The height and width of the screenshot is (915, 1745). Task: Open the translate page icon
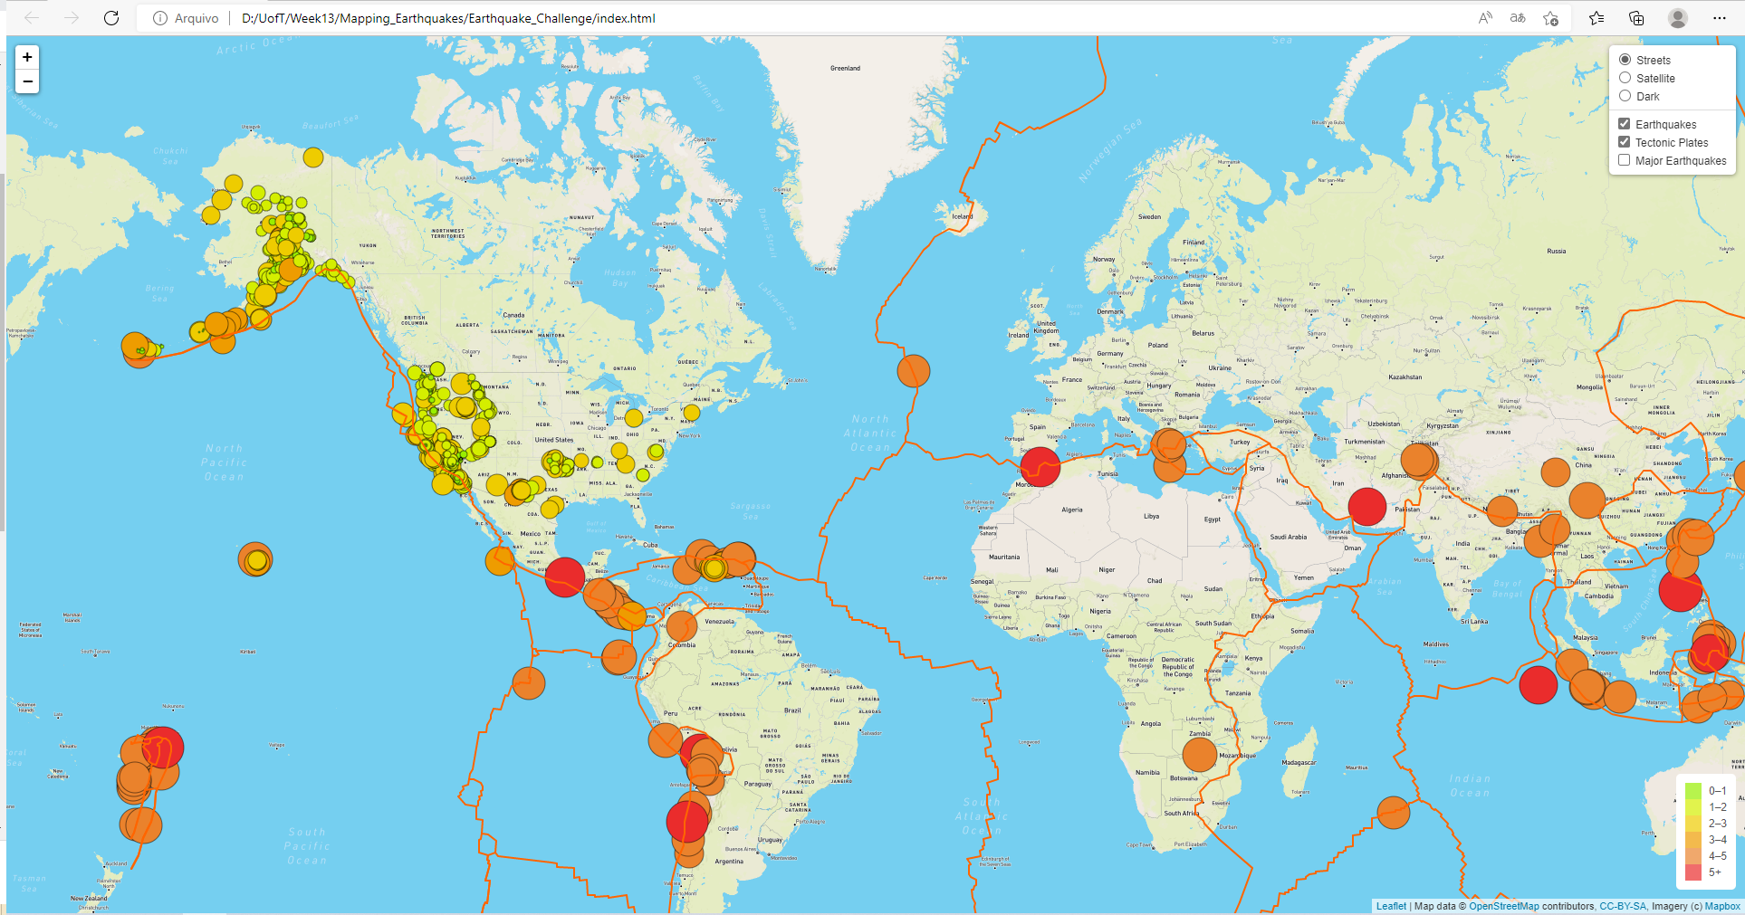(x=1517, y=17)
